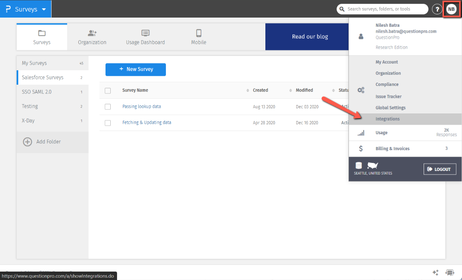Click the settings gears icon in profile menu
462x280 pixels.
[361, 90]
